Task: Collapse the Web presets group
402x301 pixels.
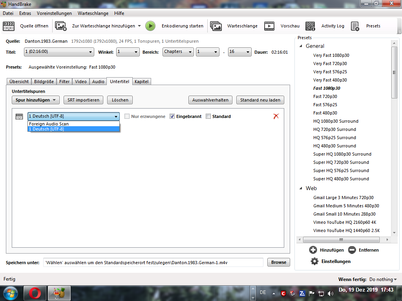Action: 301,189
